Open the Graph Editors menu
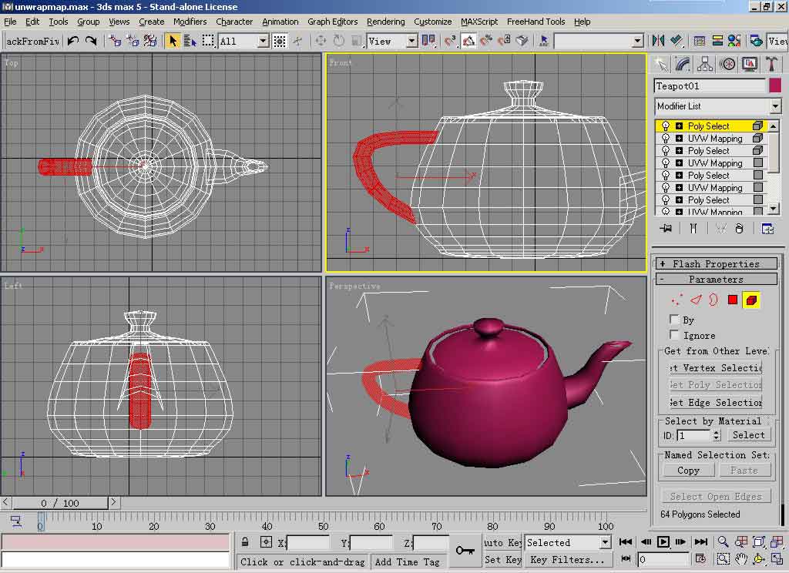 point(332,22)
